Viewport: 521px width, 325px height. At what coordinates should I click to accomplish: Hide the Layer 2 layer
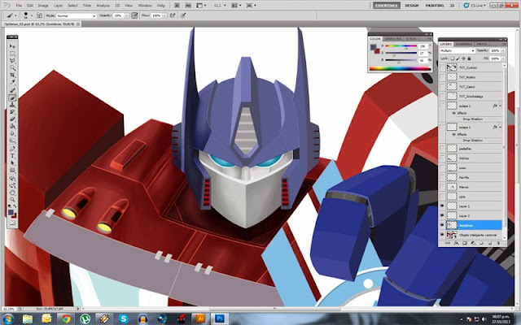(x=442, y=215)
